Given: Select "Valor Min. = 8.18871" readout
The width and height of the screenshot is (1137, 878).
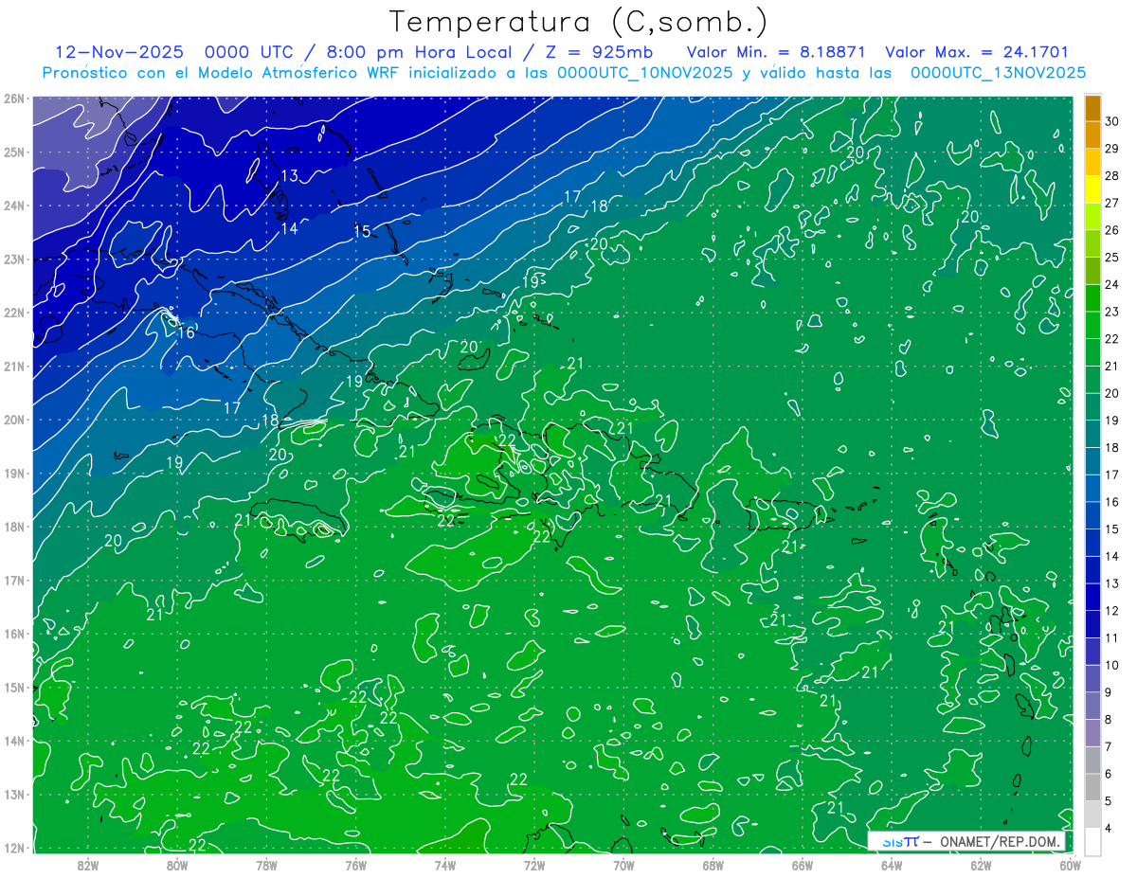Looking at the screenshot, I should 776,52.
